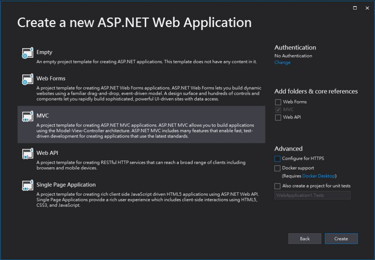The width and height of the screenshot is (375, 260).
Task: Check Also create a project for unit tests
Action: 278,186
